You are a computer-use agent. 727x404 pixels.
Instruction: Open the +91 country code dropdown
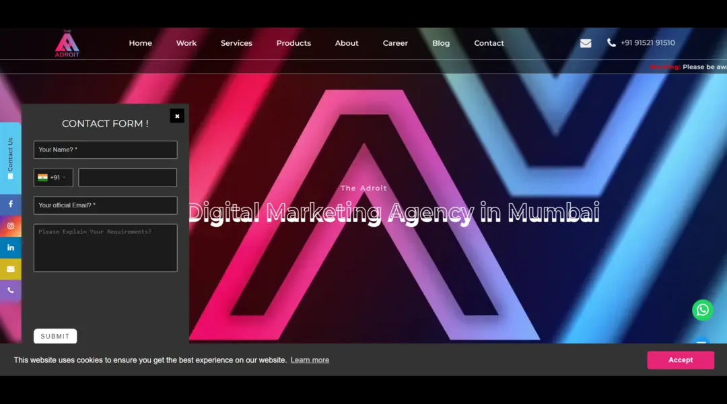(x=53, y=178)
